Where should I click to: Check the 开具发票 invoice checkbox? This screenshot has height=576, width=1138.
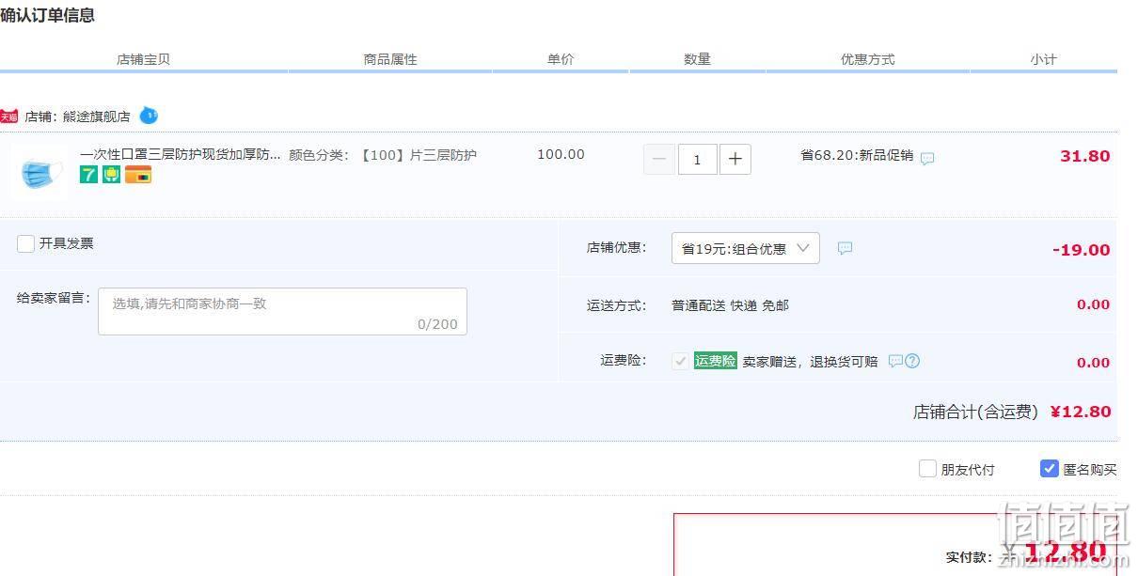(25, 243)
